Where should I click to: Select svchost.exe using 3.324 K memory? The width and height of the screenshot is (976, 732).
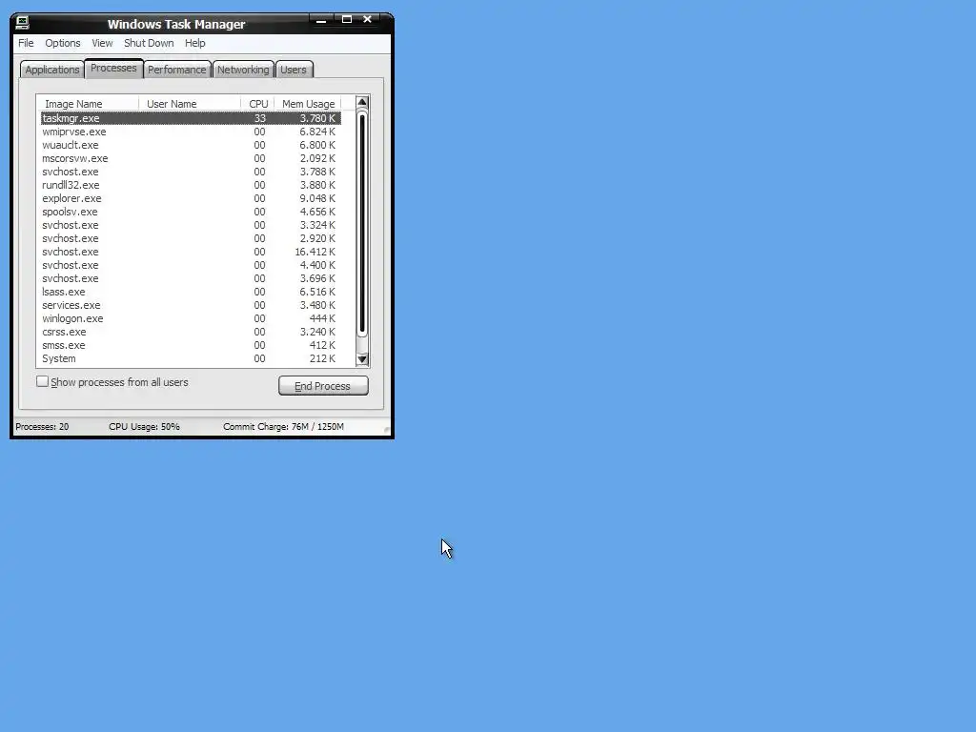click(191, 225)
